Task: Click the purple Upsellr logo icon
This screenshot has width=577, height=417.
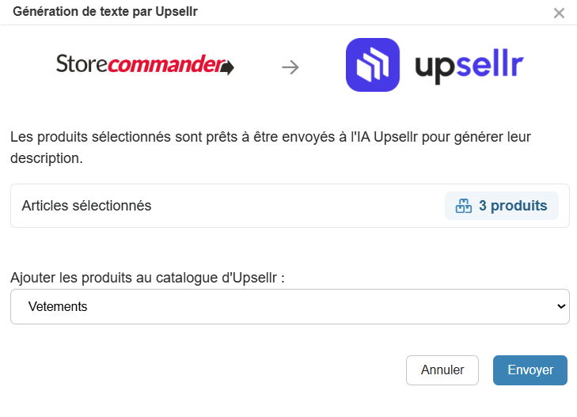Action: [373, 66]
